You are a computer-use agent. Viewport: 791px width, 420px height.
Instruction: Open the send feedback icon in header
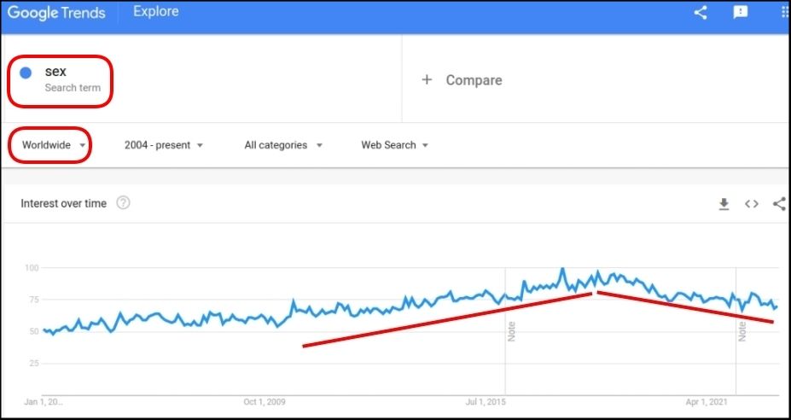point(740,13)
